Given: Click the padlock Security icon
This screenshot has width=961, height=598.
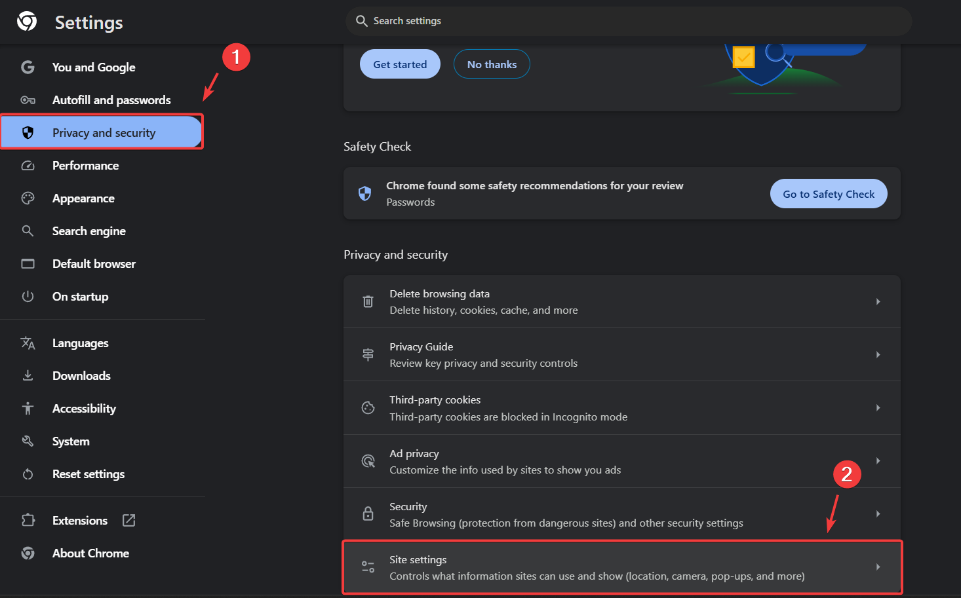Looking at the screenshot, I should click(x=368, y=514).
